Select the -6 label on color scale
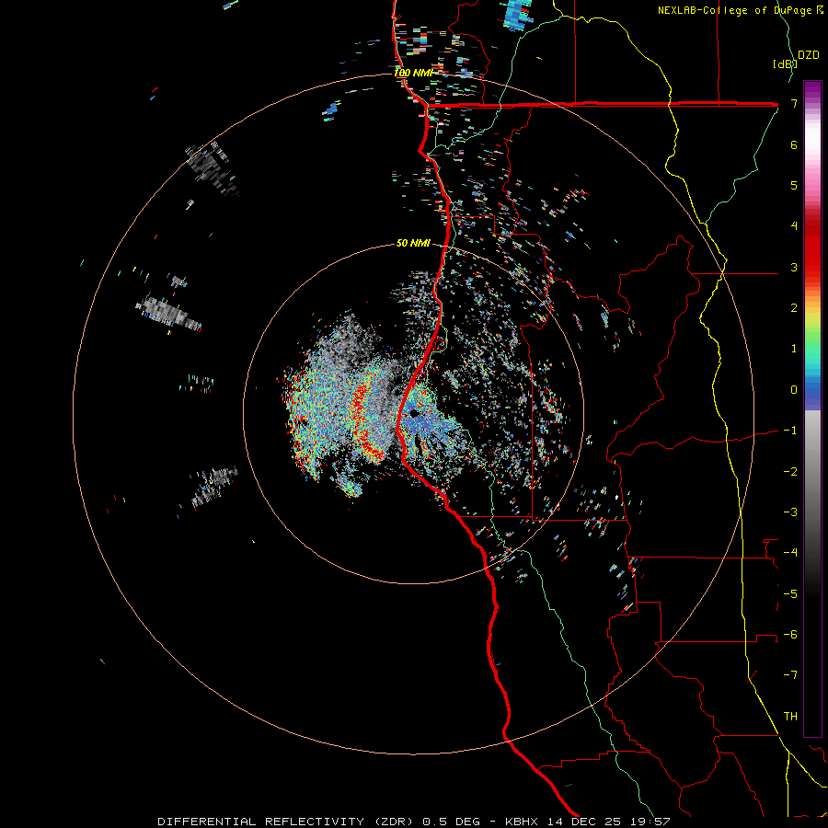The image size is (828, 828). click(790, 635)
